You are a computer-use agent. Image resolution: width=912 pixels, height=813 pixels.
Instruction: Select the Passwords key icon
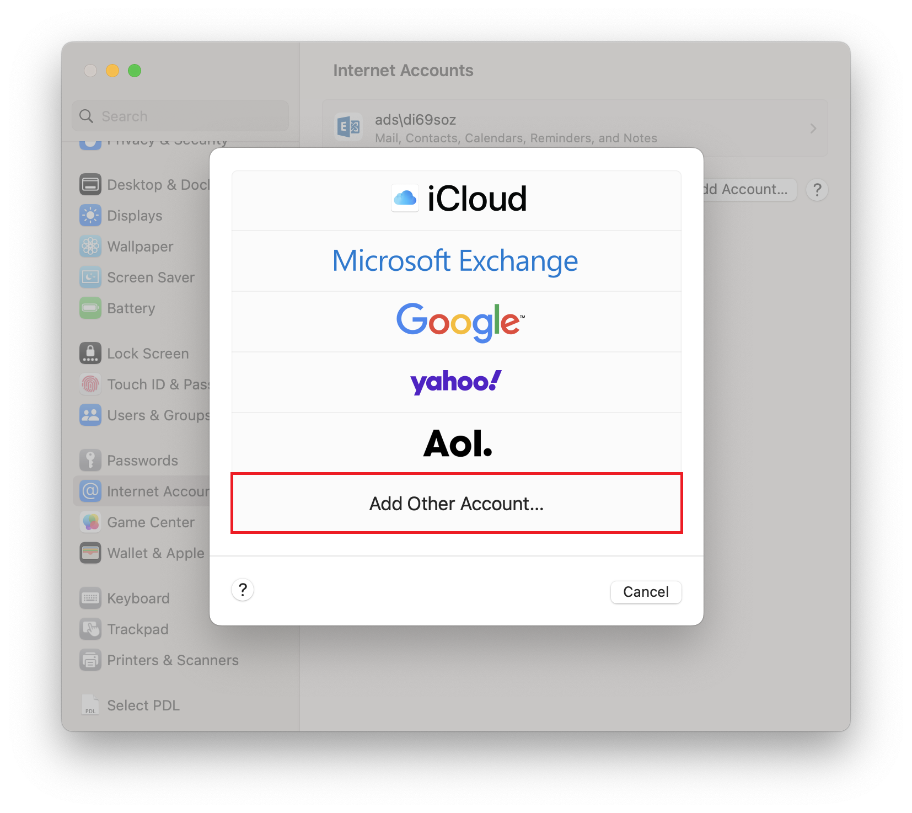coord(90,459)
